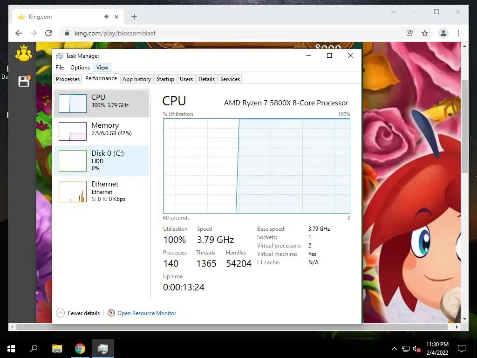The image size is (477, 358).
Task: Switch to the Users tab
Action: (186, 79)
